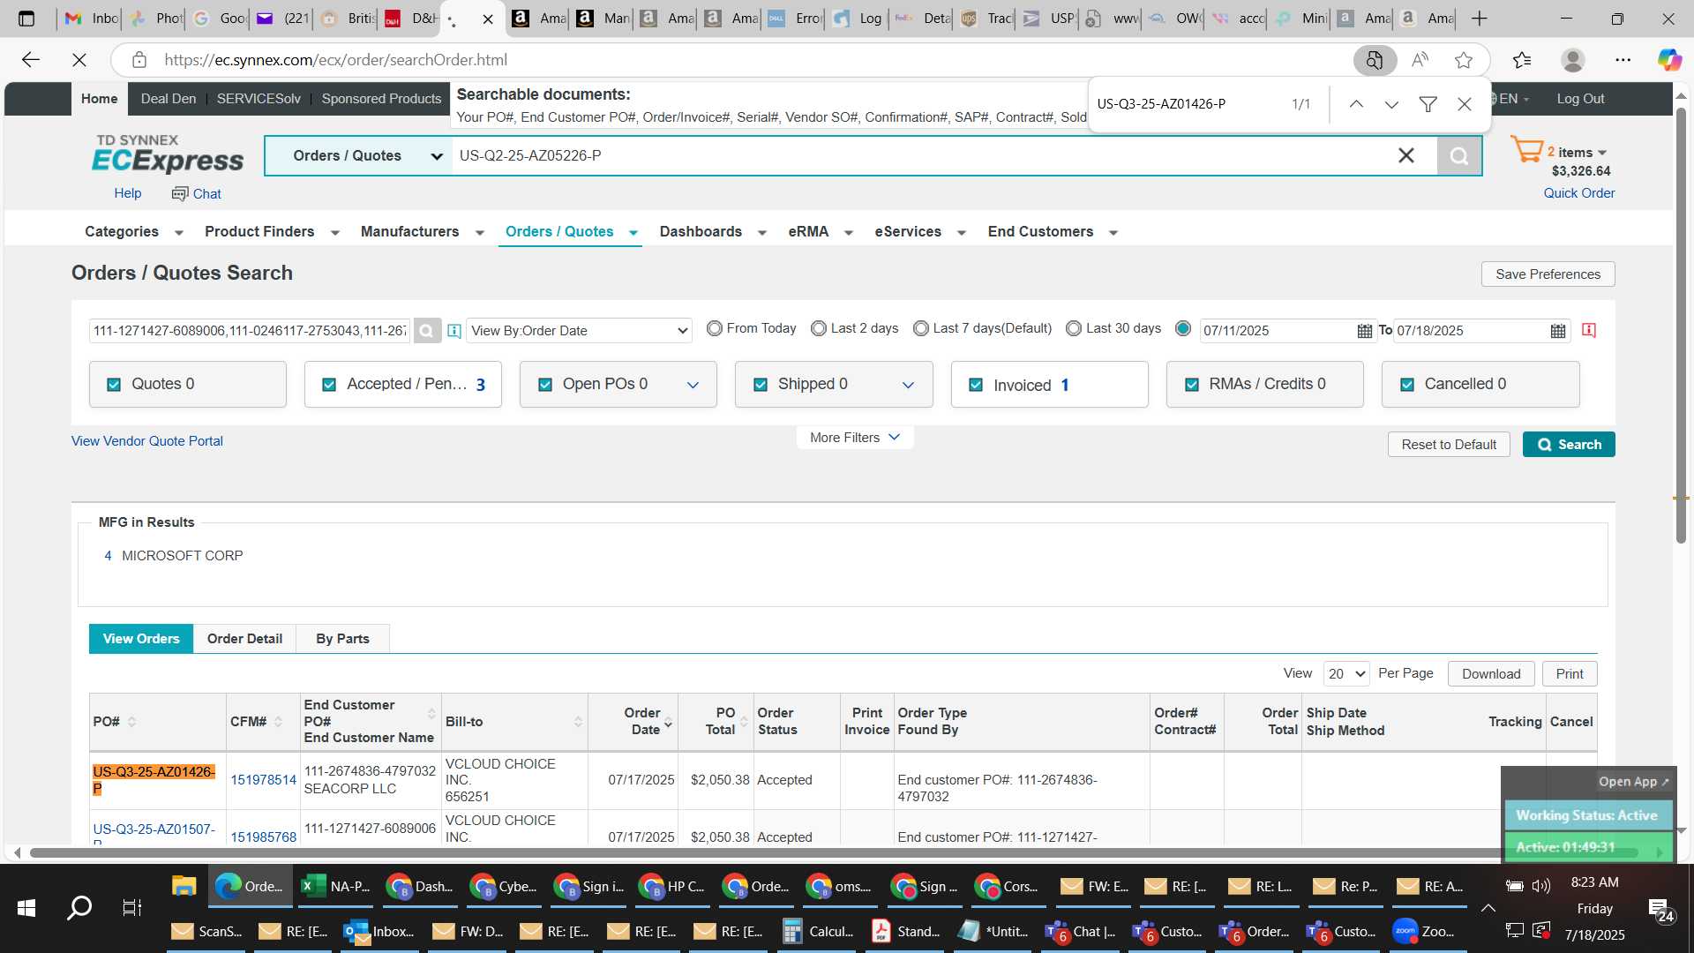Switch to the Order Detail tab

(244, 639)
